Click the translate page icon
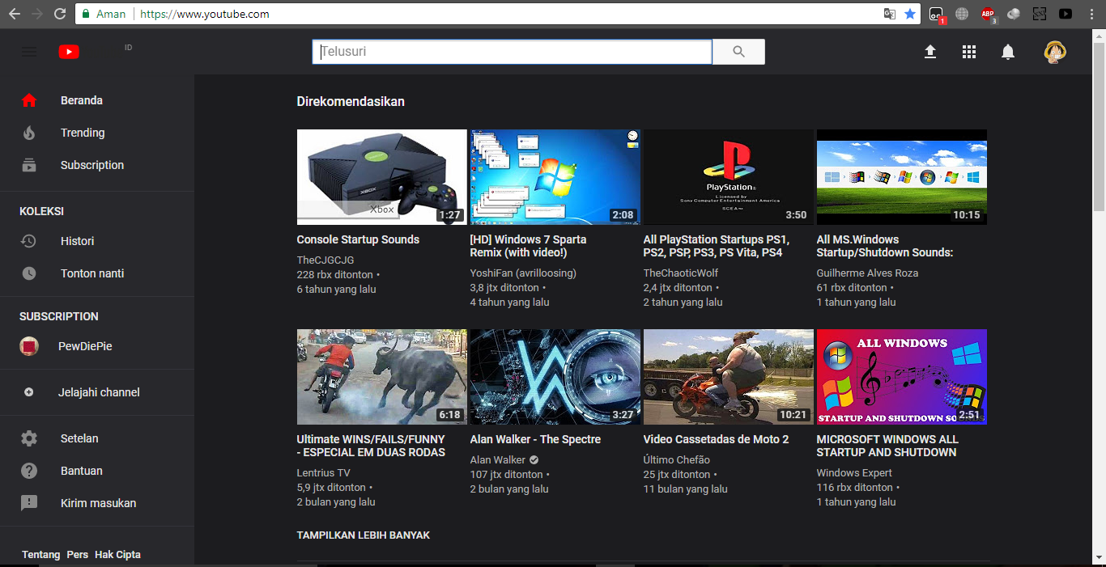Screen dimensions: 1106x567 890,14
